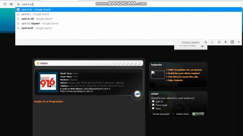The width and height of the screenshot is (243, 136).
Task: Open the Zülfü Livaneli 40. yıl news link
Action: point(185,70)
